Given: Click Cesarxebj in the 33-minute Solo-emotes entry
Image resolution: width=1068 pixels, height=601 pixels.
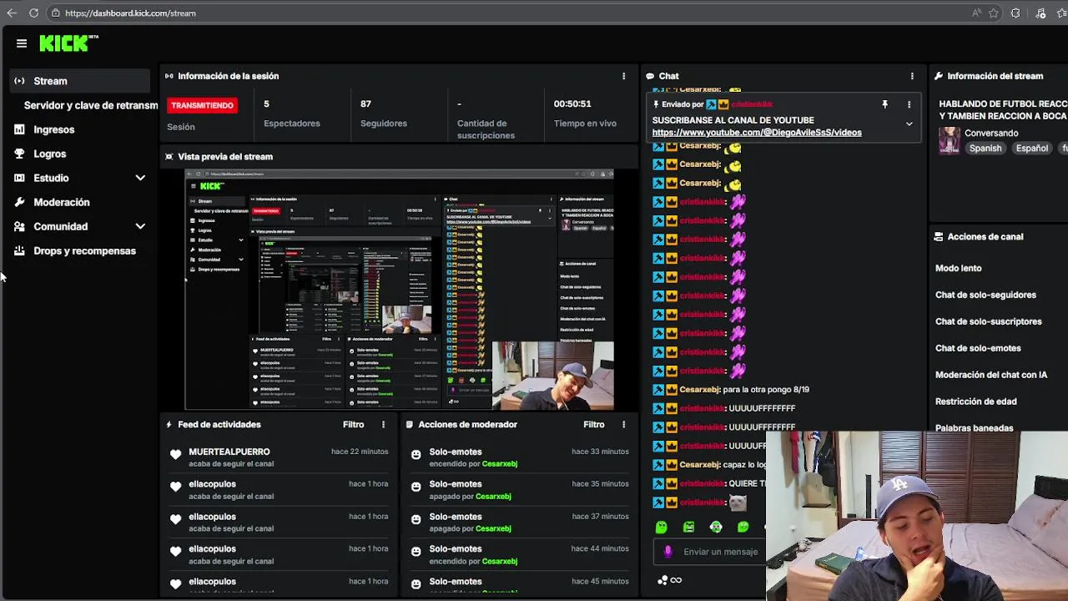Looking at the screenshot, I should (x=500, y=464).
